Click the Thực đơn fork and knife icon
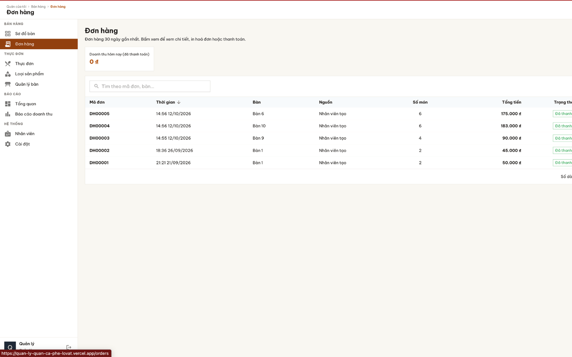This screenshot has height=357, width=572. pyautogui.click(x=8, y=64)
